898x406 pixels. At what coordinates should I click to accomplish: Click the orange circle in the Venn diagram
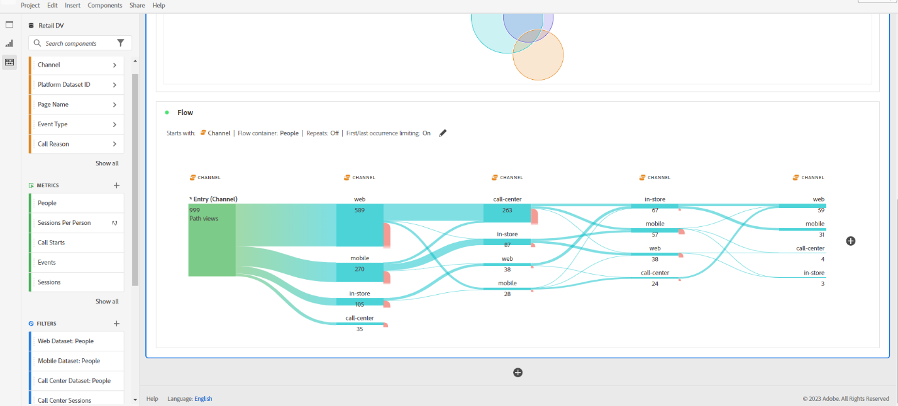538,55
